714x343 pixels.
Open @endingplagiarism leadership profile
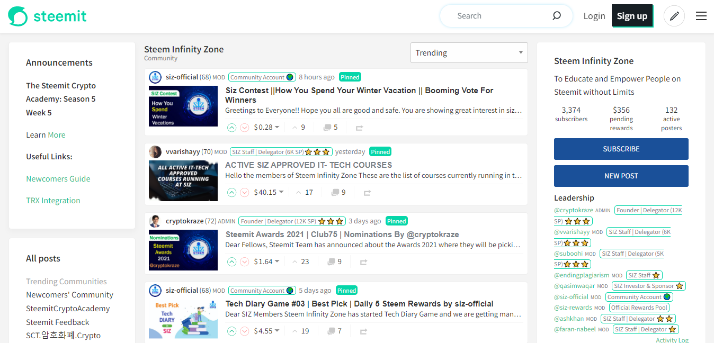click(582, 275)
